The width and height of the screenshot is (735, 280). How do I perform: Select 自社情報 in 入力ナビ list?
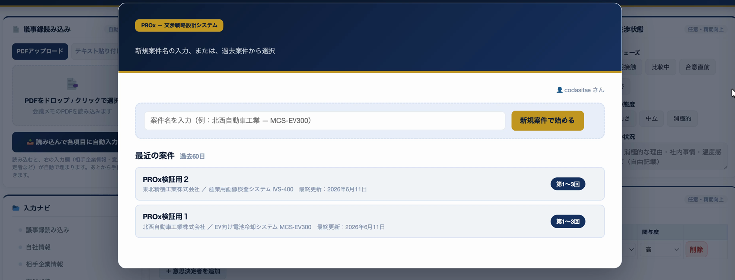pos(38,247)
